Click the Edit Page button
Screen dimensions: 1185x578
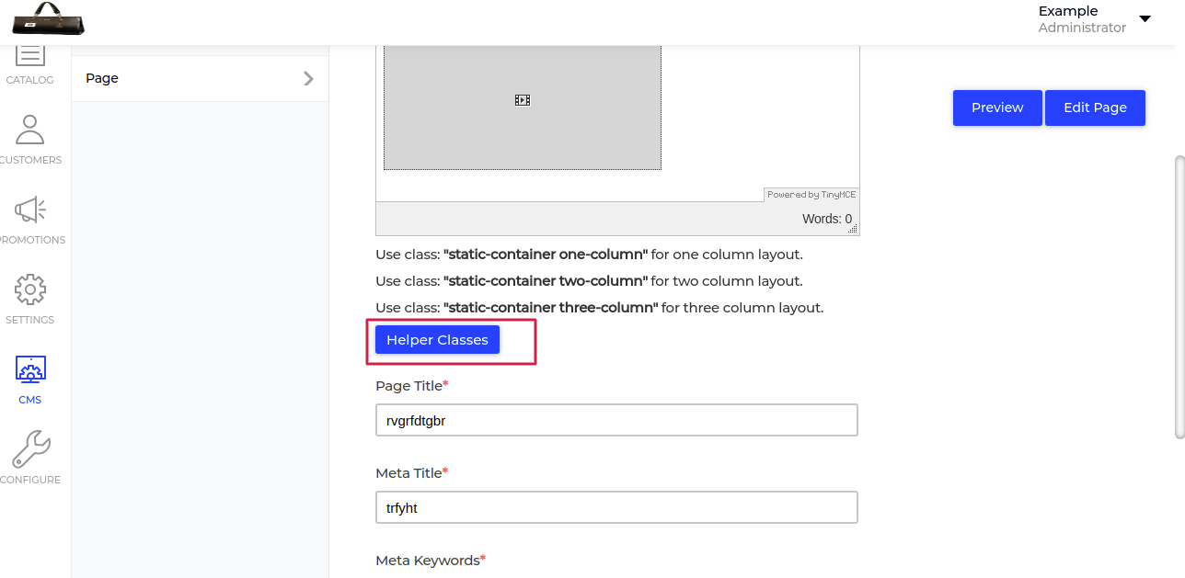tap(1095, 108)
